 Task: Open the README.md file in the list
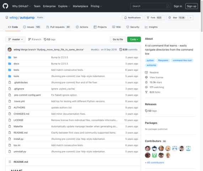click(x=21, y=133)
